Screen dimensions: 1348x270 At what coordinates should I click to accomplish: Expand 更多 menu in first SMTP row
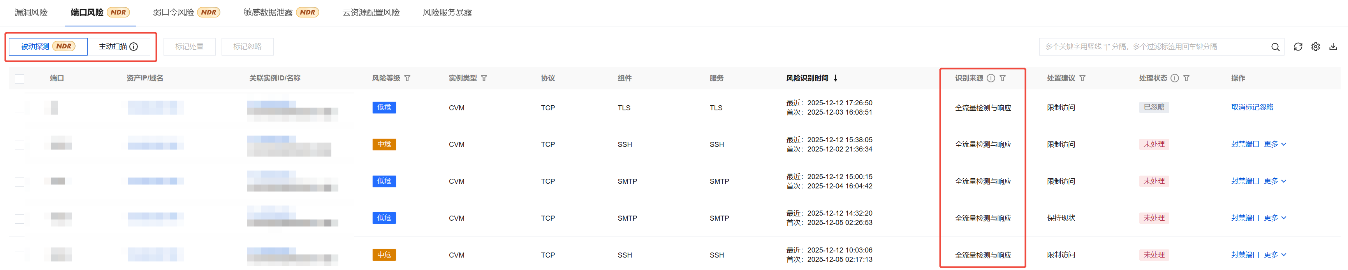pyautogui.click(x=1275, y=181)
